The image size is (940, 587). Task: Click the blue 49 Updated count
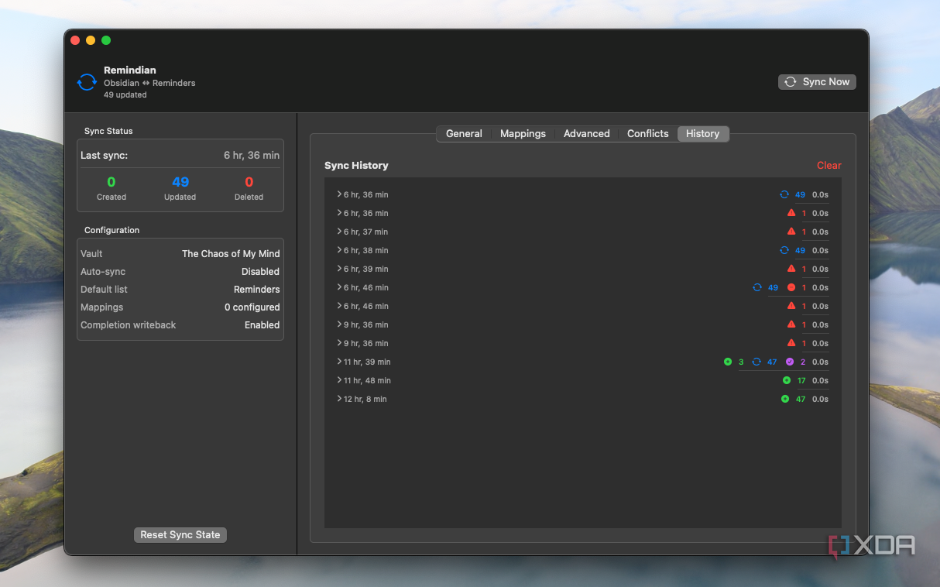[x=180, y=182]
